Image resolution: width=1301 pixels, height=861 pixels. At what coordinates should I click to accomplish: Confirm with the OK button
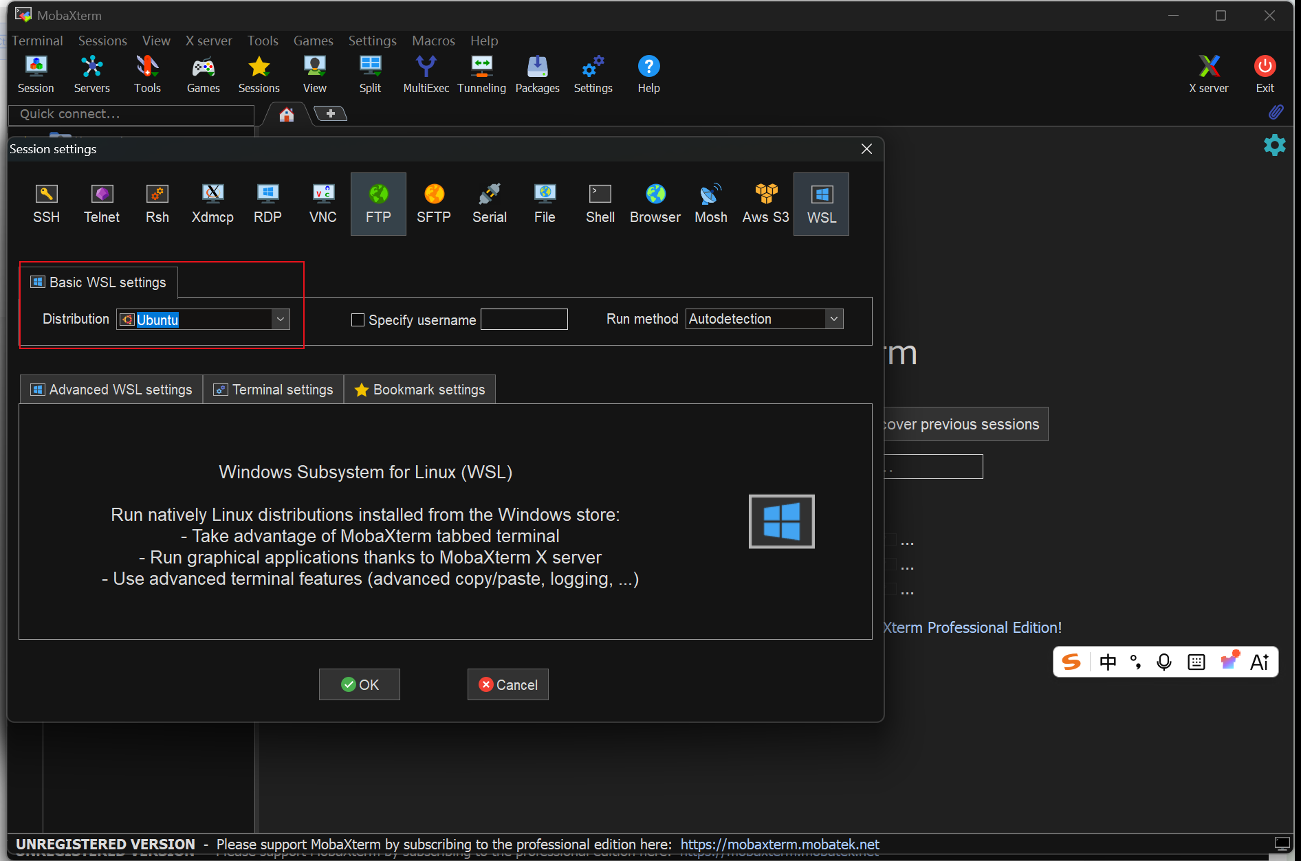360,684
